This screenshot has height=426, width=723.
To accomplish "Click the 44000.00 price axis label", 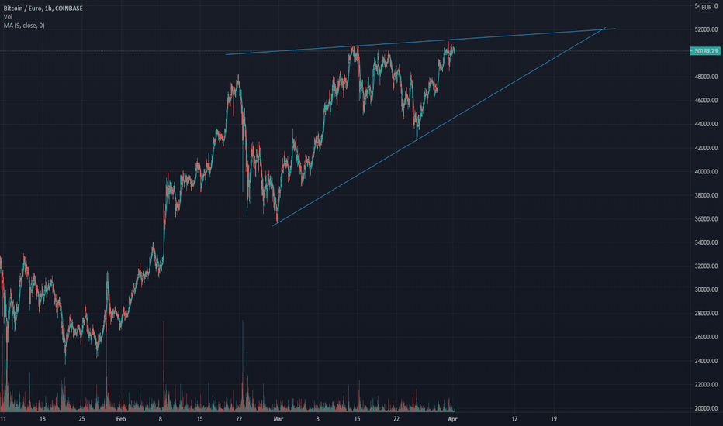I will [706, 125].
